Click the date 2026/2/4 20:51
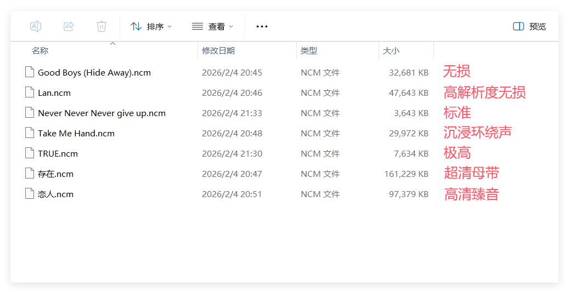Screen dimensions: 569x293 point(232,194)
